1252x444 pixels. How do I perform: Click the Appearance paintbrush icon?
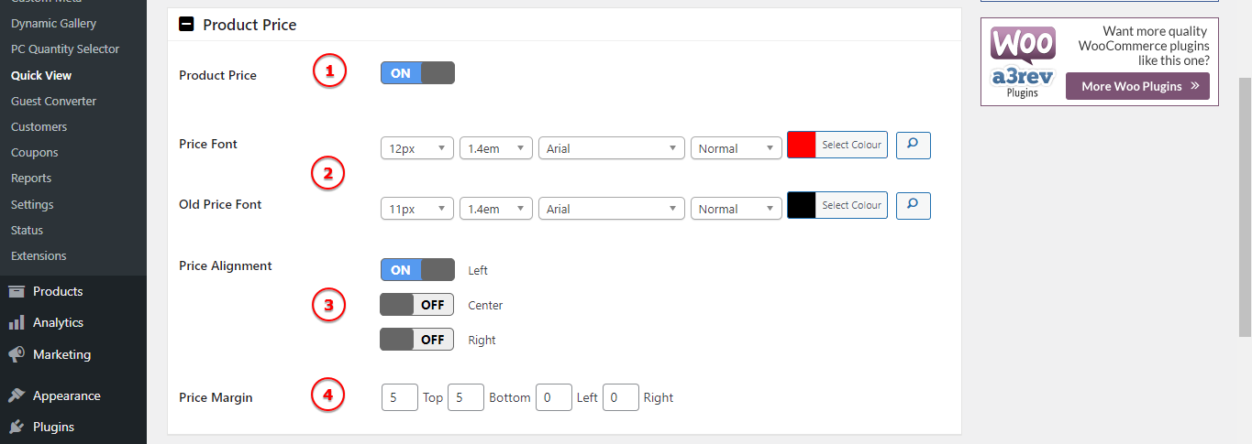[17, 396]
